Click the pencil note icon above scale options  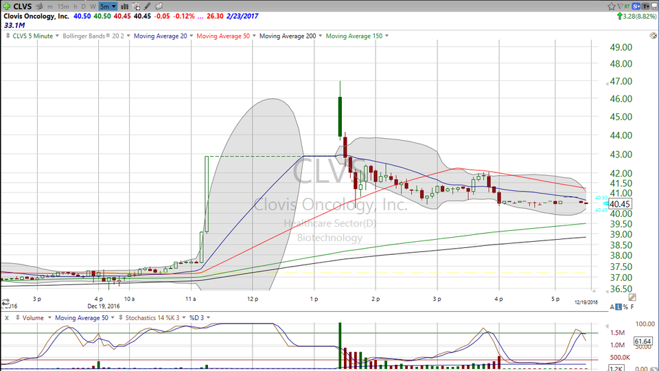point(632,297)
